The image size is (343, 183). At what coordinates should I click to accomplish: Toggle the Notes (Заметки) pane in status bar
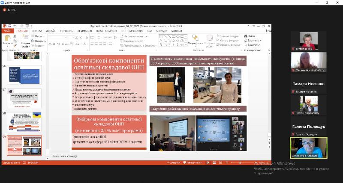click(x=175, y=163)
